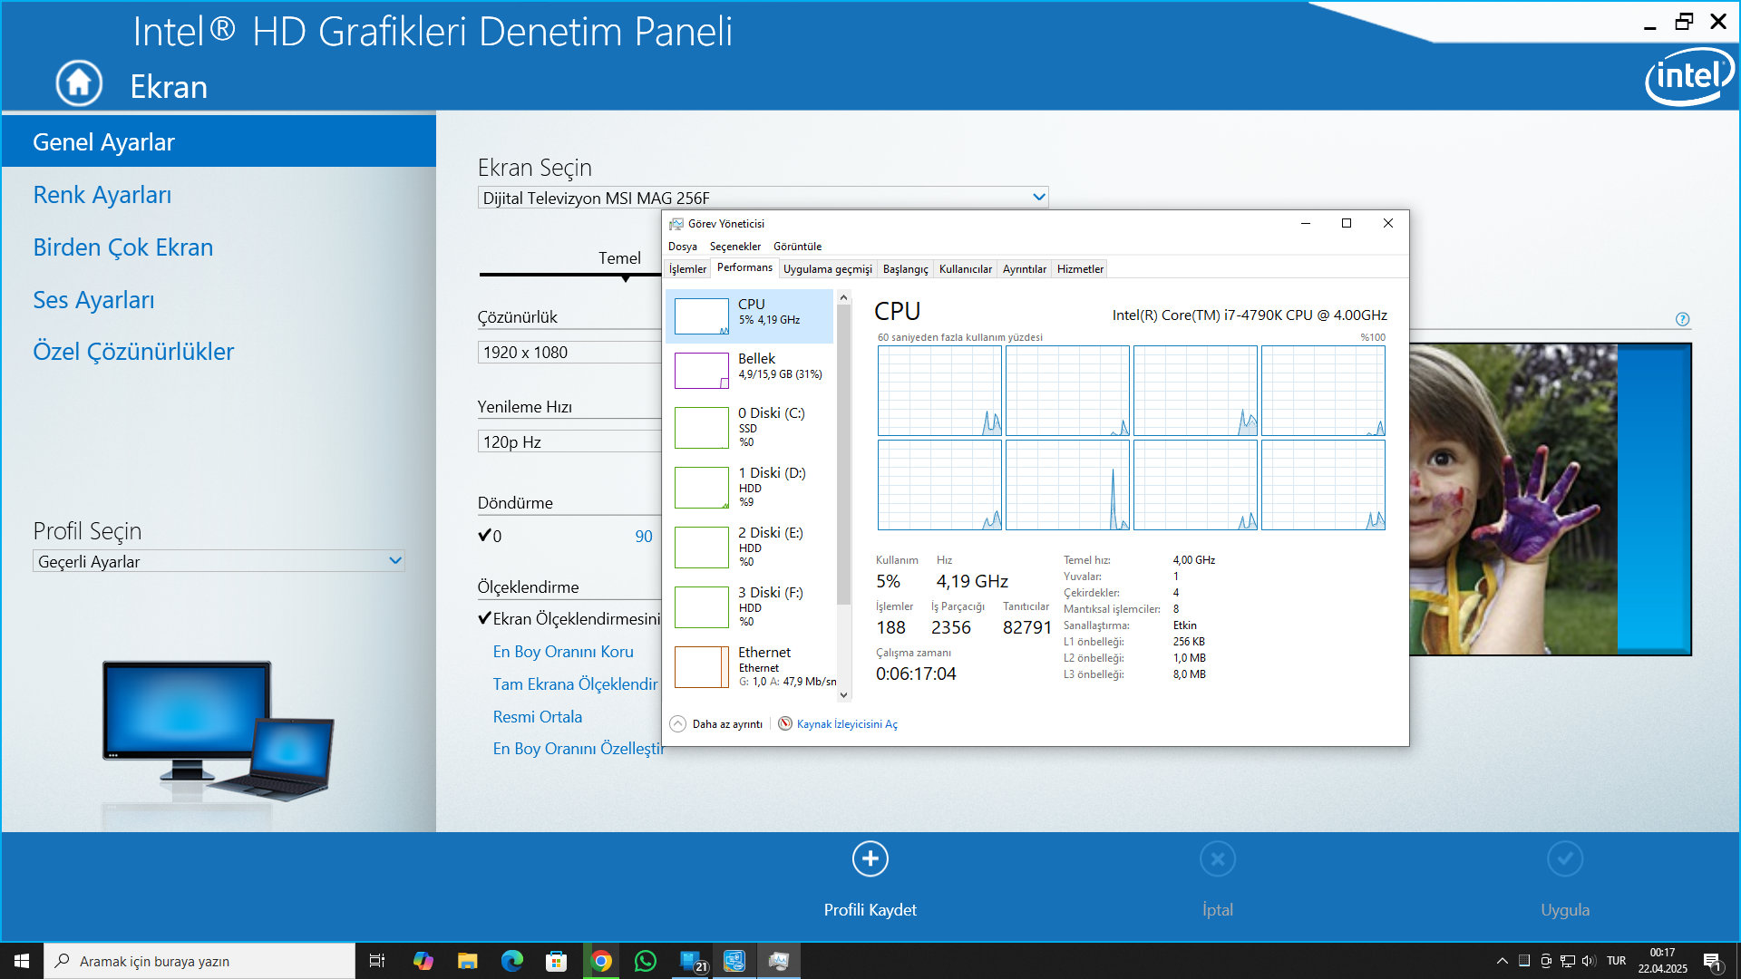Select 1 Diski (D:) HDD entry

(x=750, y=487)
